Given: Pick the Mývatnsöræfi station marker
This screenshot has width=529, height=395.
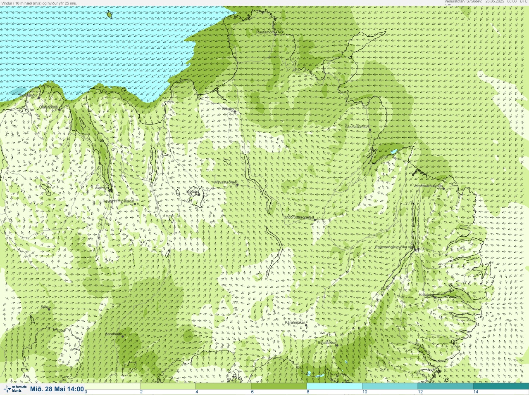Looking at the screenshot, I should pyautogui.click(x=237, y=185).
